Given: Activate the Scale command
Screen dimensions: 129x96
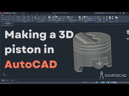Looking at the screenshot, I should pyautogui.click(x=23, y=20).
